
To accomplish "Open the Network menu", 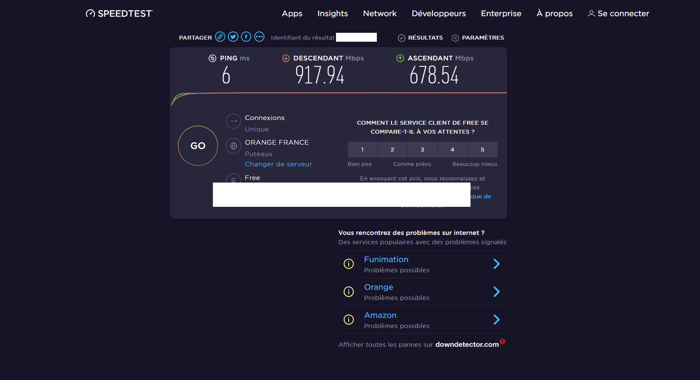I will 380,14.
